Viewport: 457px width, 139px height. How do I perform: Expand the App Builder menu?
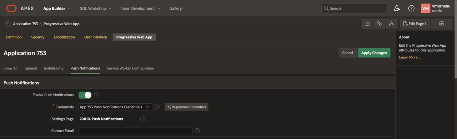click(57, 8)
